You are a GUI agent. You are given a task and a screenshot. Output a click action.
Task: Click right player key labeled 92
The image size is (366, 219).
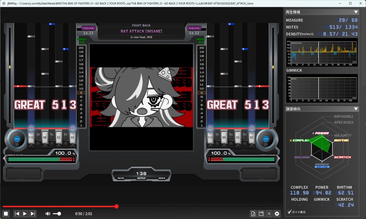tap(252, 138)
